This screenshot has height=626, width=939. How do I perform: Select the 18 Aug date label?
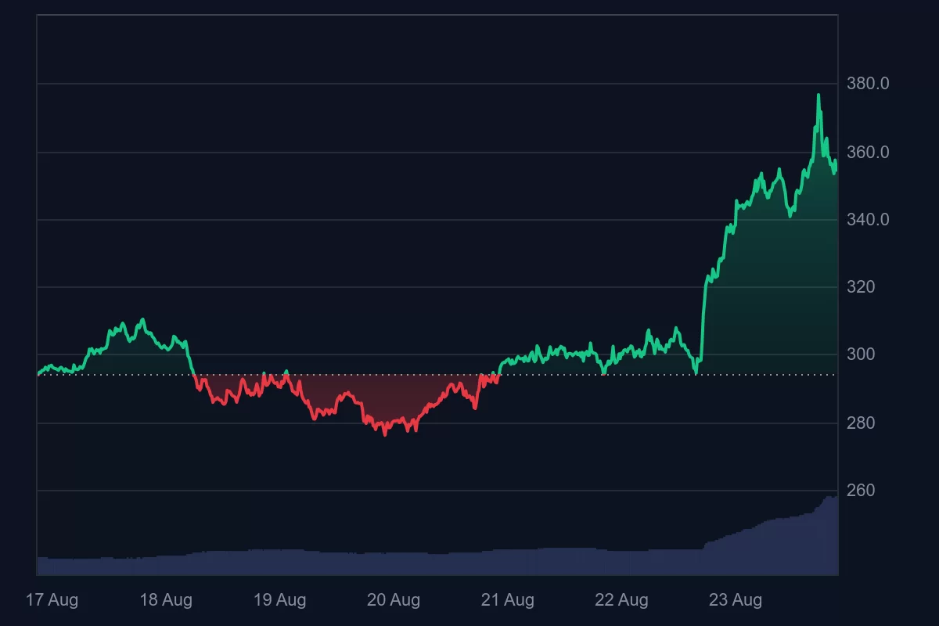coord(166,600)
